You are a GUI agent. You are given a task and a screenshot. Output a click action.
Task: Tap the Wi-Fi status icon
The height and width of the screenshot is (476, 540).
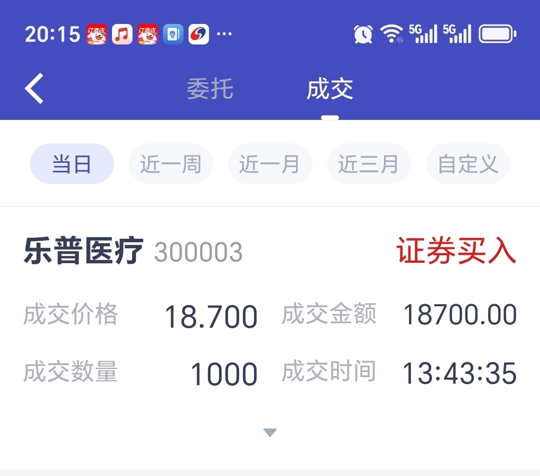click(391, 33)
